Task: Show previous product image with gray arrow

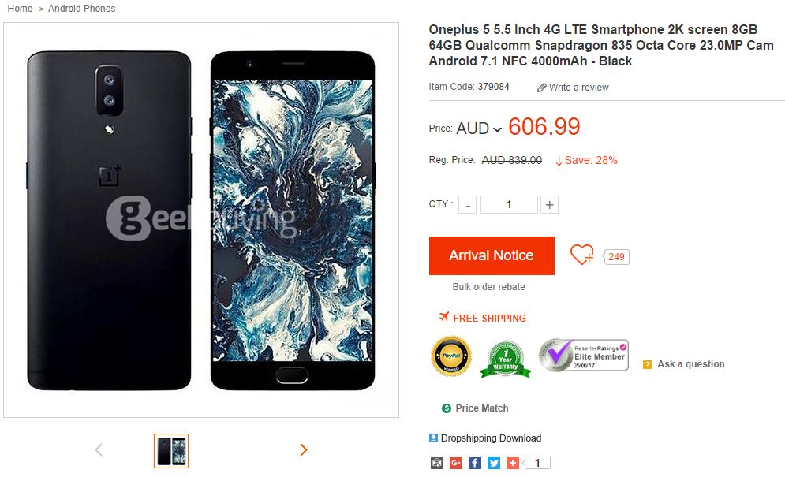Action: [99, 450]
